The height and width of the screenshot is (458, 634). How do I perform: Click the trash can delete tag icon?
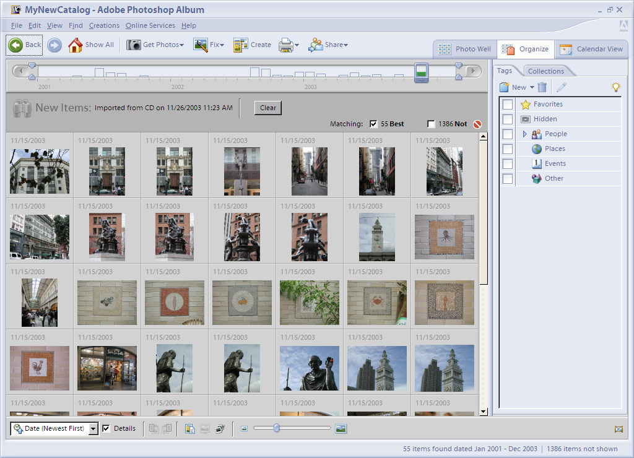coord(542,87)
